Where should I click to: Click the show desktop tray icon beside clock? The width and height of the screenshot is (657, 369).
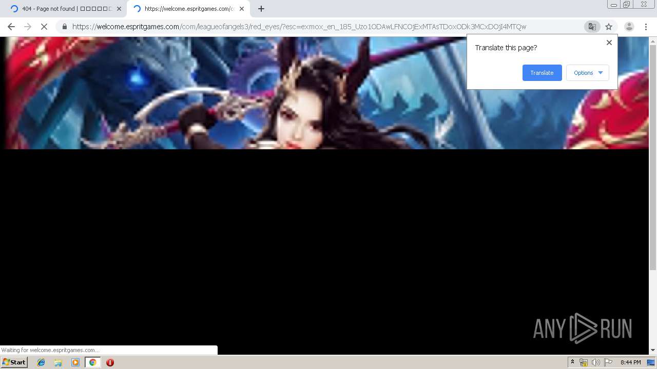pyautogui.click(x=651, y=362)
